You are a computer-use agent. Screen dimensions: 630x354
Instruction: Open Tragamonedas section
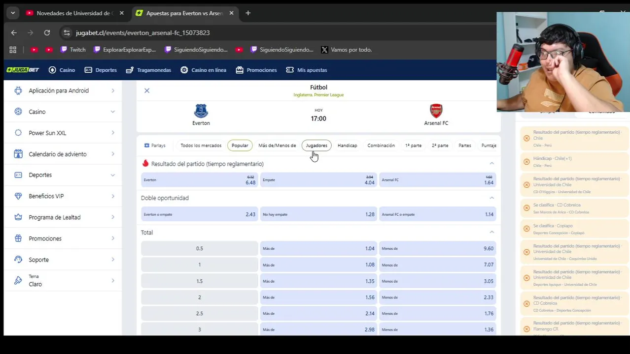(148, 70)
